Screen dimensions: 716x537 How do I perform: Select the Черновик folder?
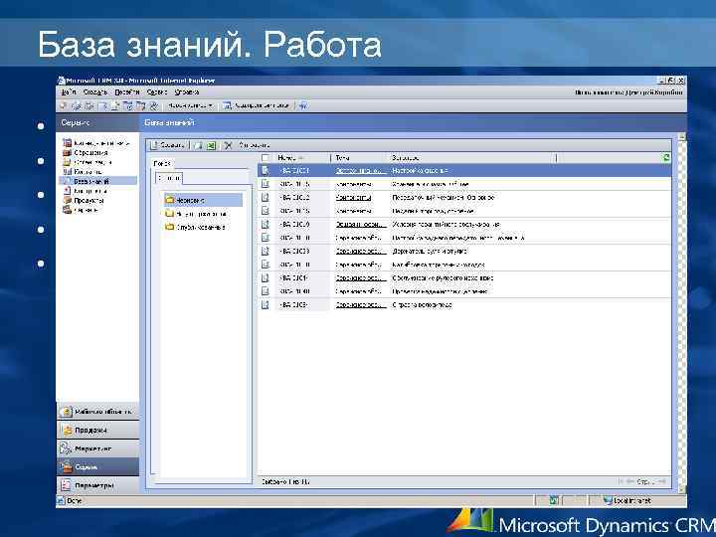(x=203, y=200)
